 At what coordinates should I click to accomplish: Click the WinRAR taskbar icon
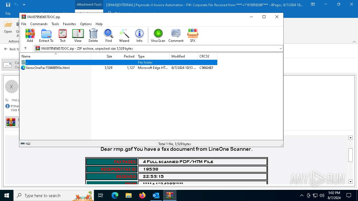click(169, 195)
